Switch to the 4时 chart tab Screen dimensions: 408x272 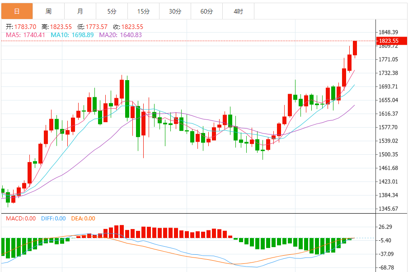click(x=238, y=11)
